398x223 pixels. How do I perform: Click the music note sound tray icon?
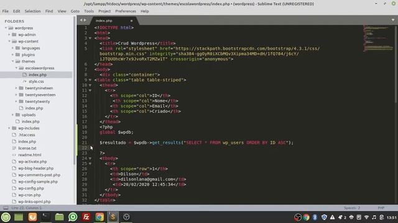click(374, 217)
